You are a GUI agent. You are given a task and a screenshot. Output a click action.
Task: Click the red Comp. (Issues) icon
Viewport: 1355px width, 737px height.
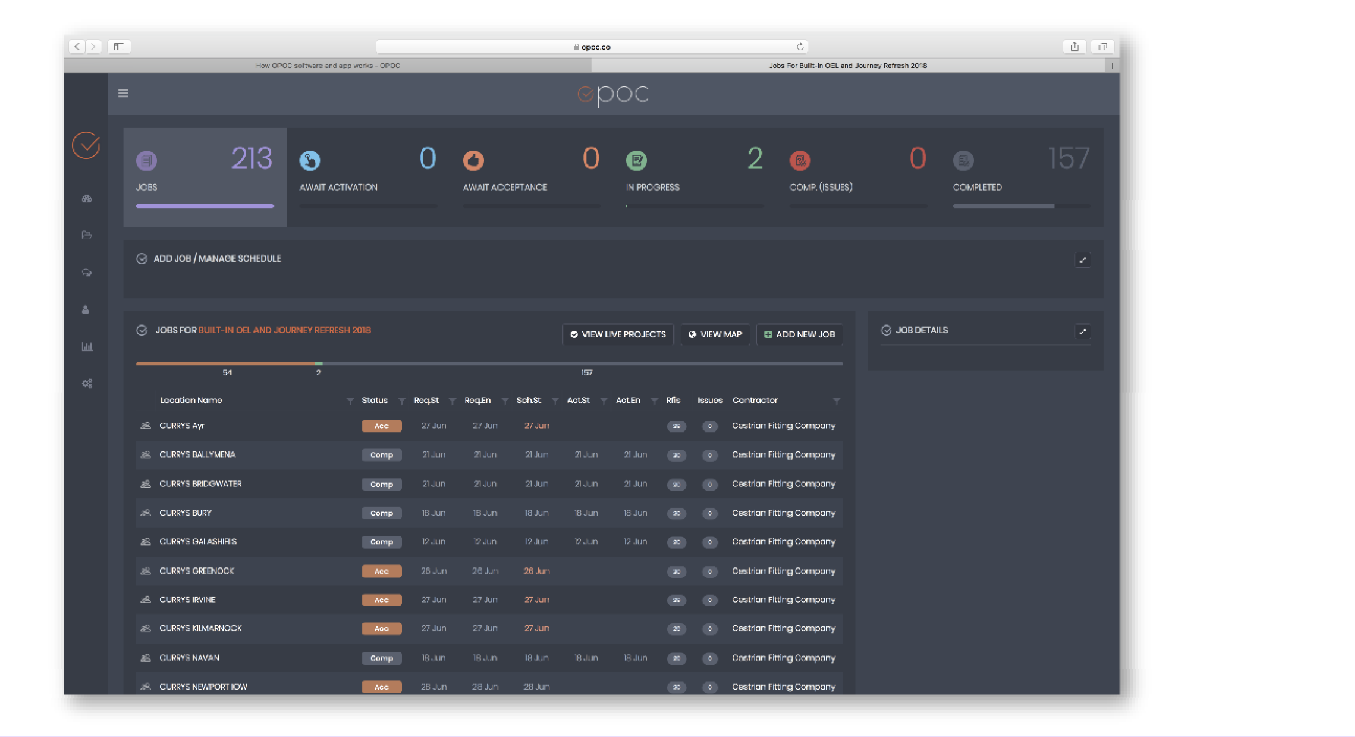pos(800,161)
